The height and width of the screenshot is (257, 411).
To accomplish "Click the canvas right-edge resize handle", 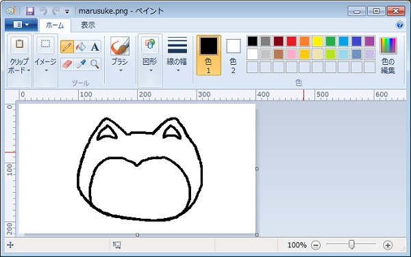I will click(x=257, y=169).
